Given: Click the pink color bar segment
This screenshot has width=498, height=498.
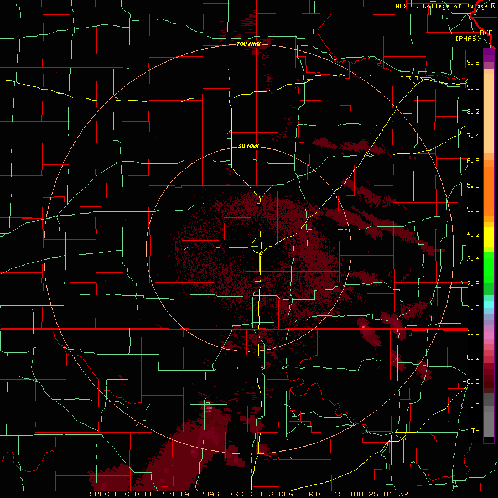Looking at the screenshot, I should coord(489,335).
